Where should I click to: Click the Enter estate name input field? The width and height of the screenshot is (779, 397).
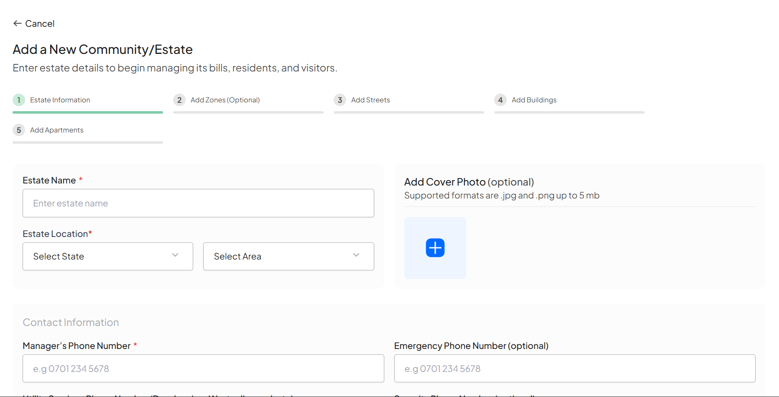pos(198,203)
